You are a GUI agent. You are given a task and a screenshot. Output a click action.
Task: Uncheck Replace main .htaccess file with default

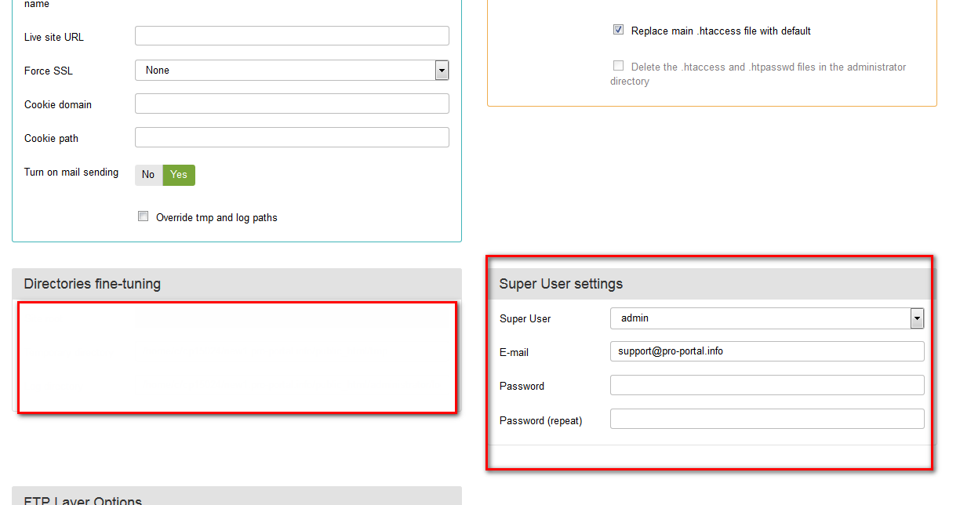point(618,30)
